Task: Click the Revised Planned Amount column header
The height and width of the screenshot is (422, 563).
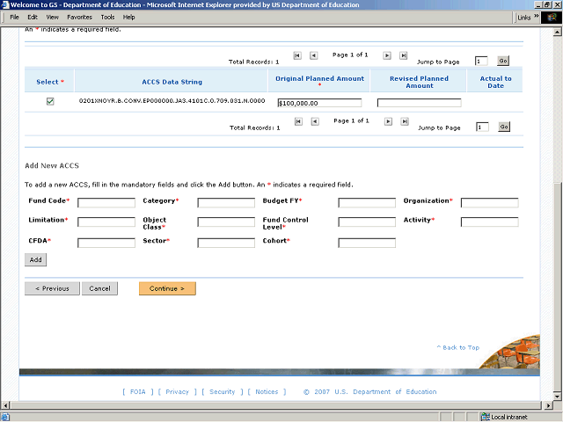Action: (x=419, y=82)
